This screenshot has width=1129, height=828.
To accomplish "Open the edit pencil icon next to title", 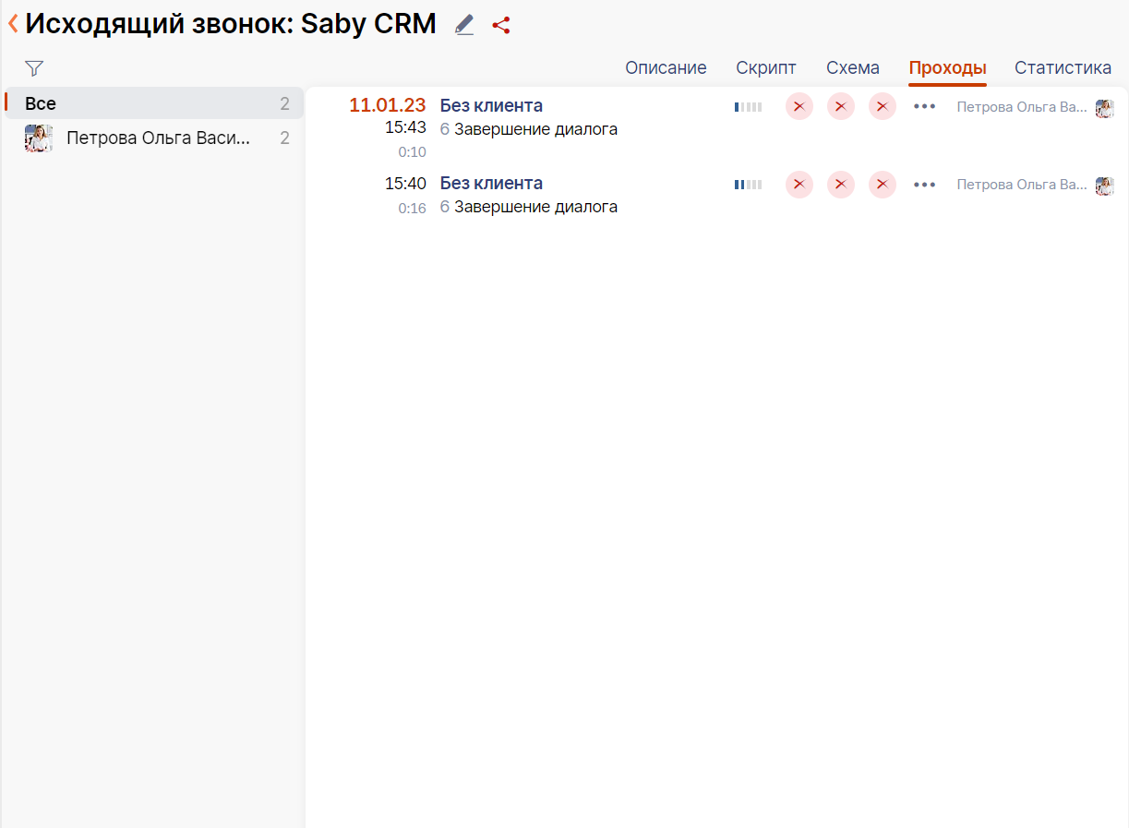I will coord(463,24).
